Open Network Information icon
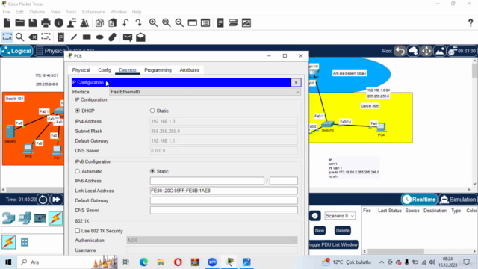 pos(59,23)
